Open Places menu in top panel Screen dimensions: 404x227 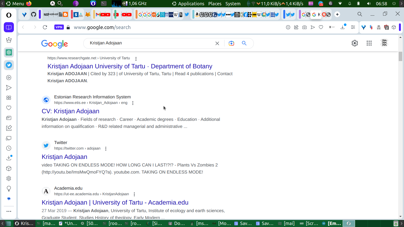click(x=215, y=4)
